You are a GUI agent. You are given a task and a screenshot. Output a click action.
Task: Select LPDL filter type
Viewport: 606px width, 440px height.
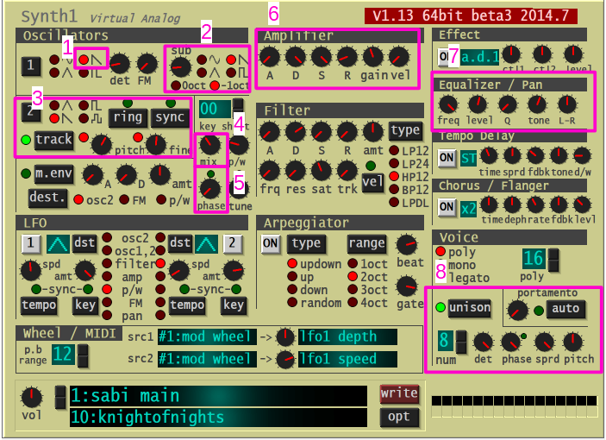[394, 202]
